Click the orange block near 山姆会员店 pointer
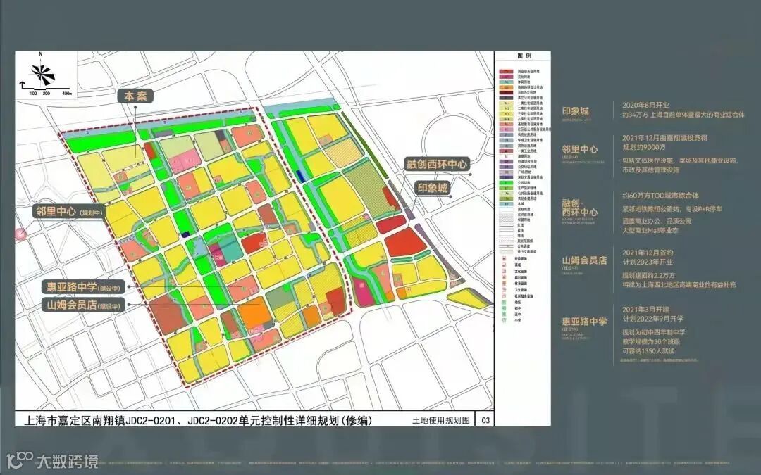This screenshot has width=761, height=475. pos(254,312)
